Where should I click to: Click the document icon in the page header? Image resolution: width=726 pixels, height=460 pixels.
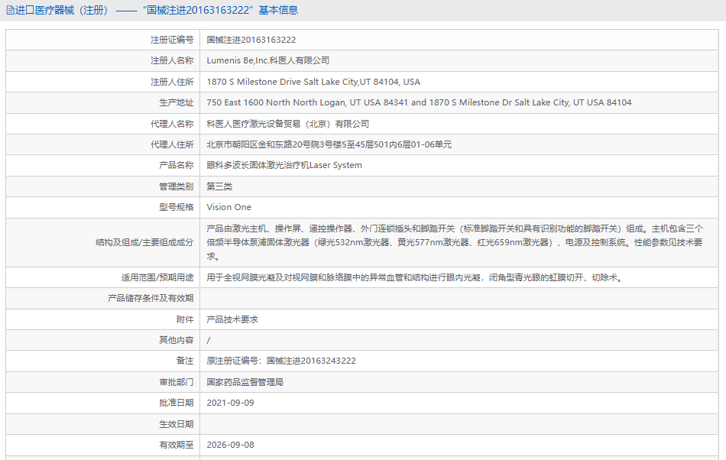pos(10,10)
